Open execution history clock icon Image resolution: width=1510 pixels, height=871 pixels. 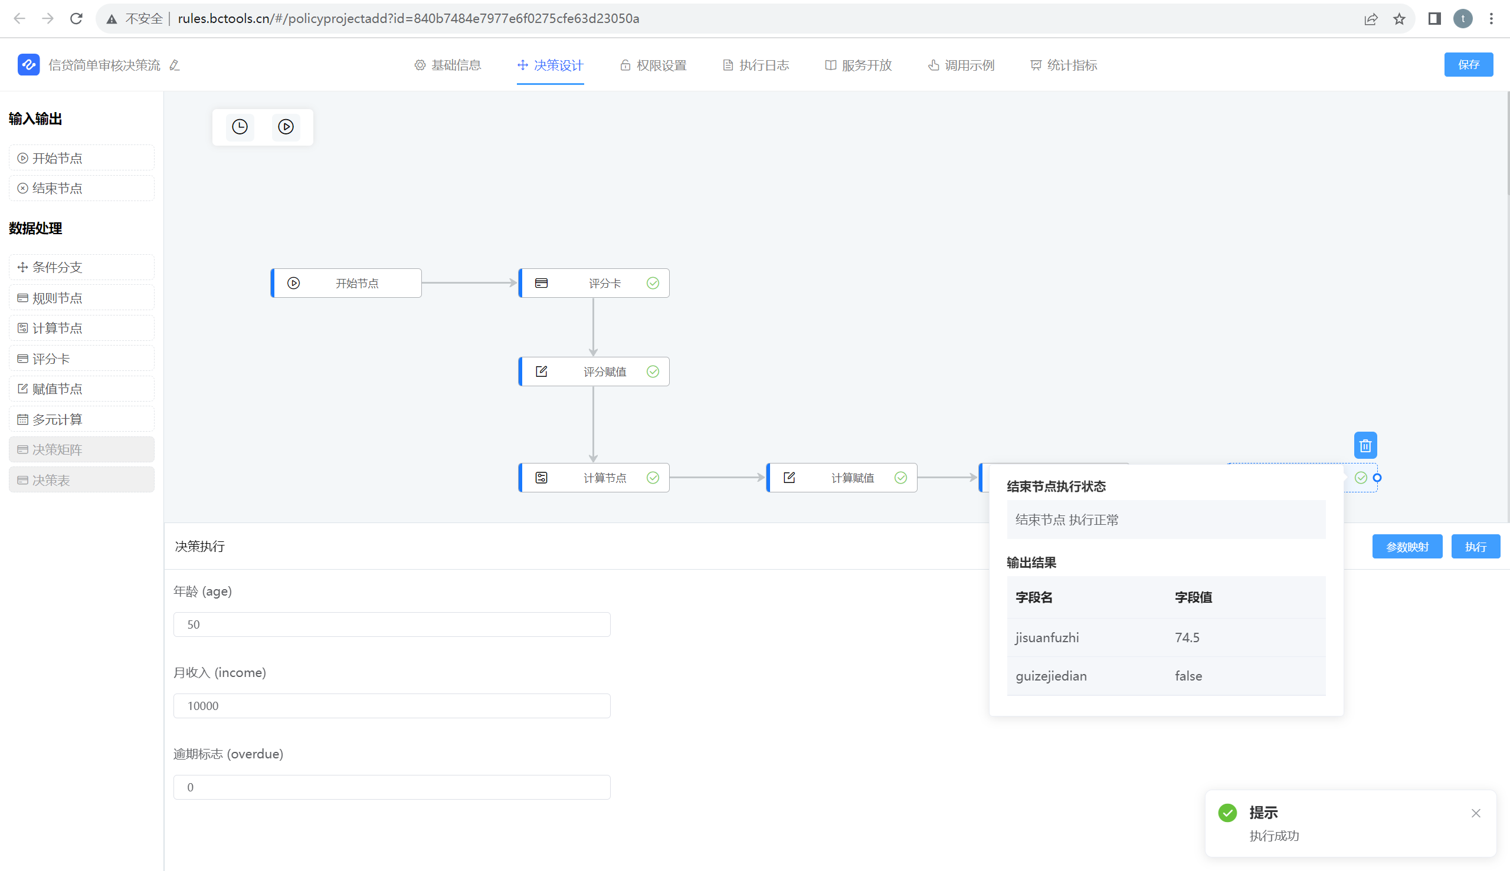tap(240, 127)
